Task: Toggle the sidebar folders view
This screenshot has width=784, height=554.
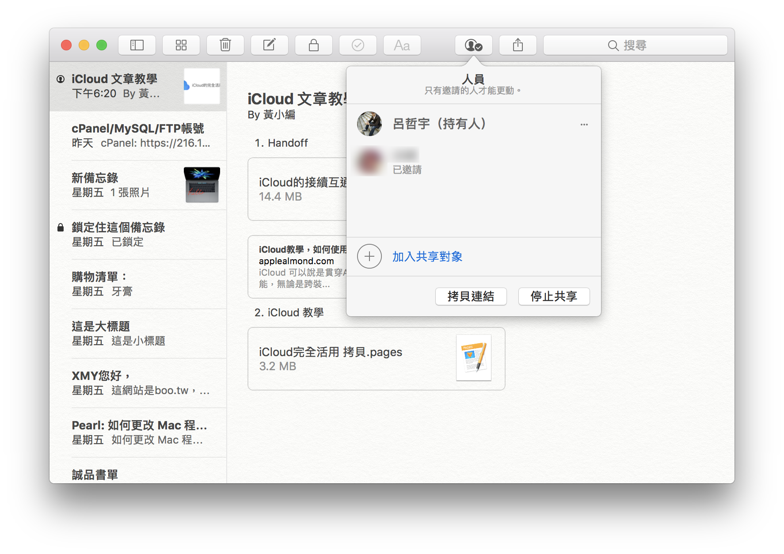Action: click(x=137, y=45)
